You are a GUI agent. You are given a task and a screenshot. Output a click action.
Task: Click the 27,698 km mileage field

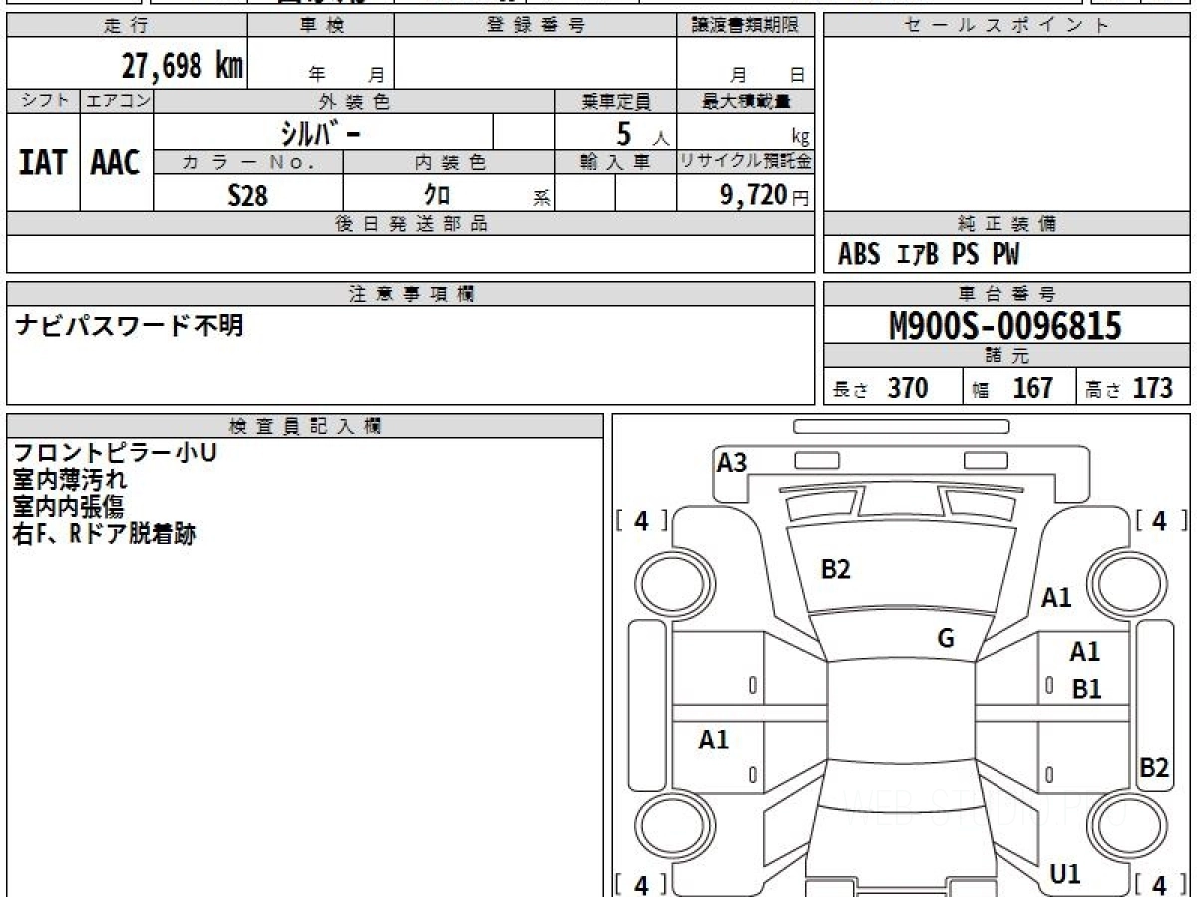[127, 64]
